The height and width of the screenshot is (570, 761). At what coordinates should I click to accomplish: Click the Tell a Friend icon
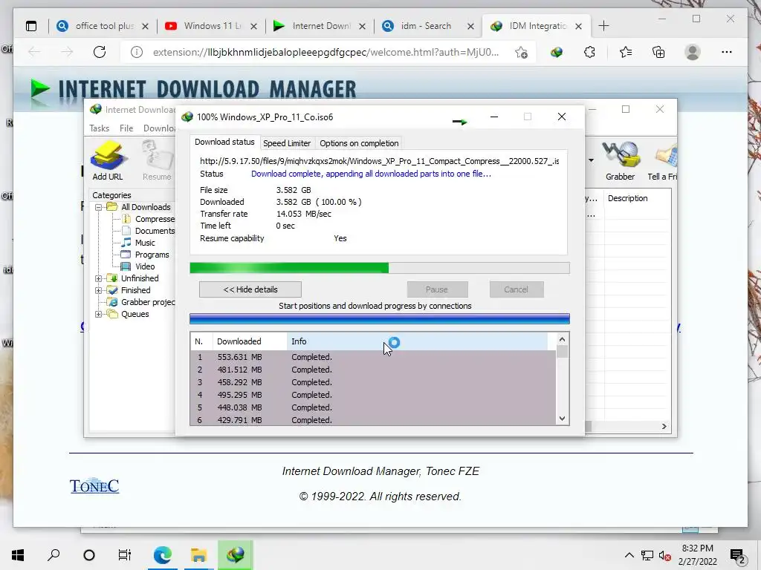coord(663,160)
